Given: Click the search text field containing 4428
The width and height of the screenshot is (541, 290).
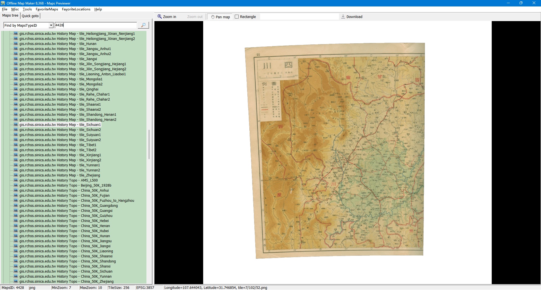Looking at the screenshot, I should [x=96, y=25].
